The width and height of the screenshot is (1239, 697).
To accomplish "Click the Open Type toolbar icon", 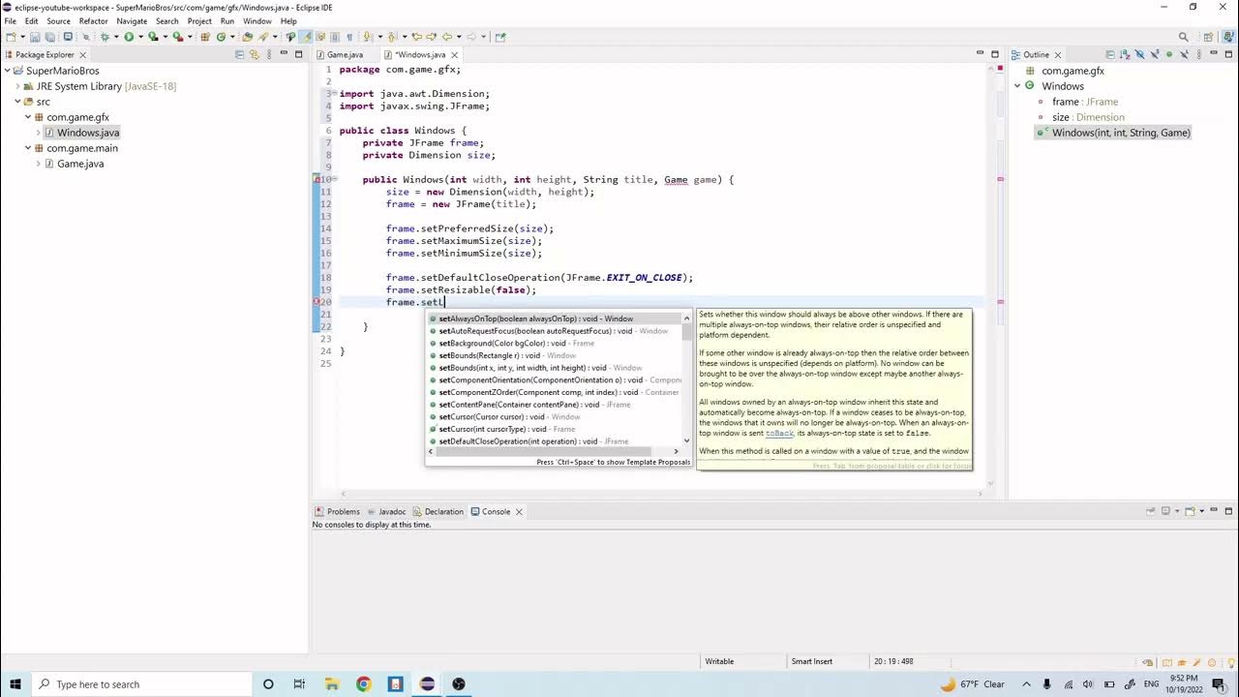I will [247, 37].
